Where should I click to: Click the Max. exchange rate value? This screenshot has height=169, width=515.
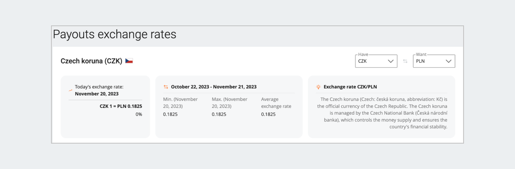click(219, 114)
